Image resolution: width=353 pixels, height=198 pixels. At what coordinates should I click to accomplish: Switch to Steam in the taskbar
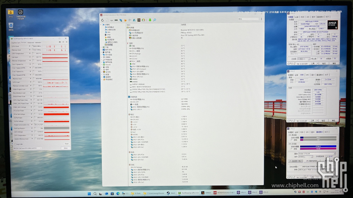171,193
